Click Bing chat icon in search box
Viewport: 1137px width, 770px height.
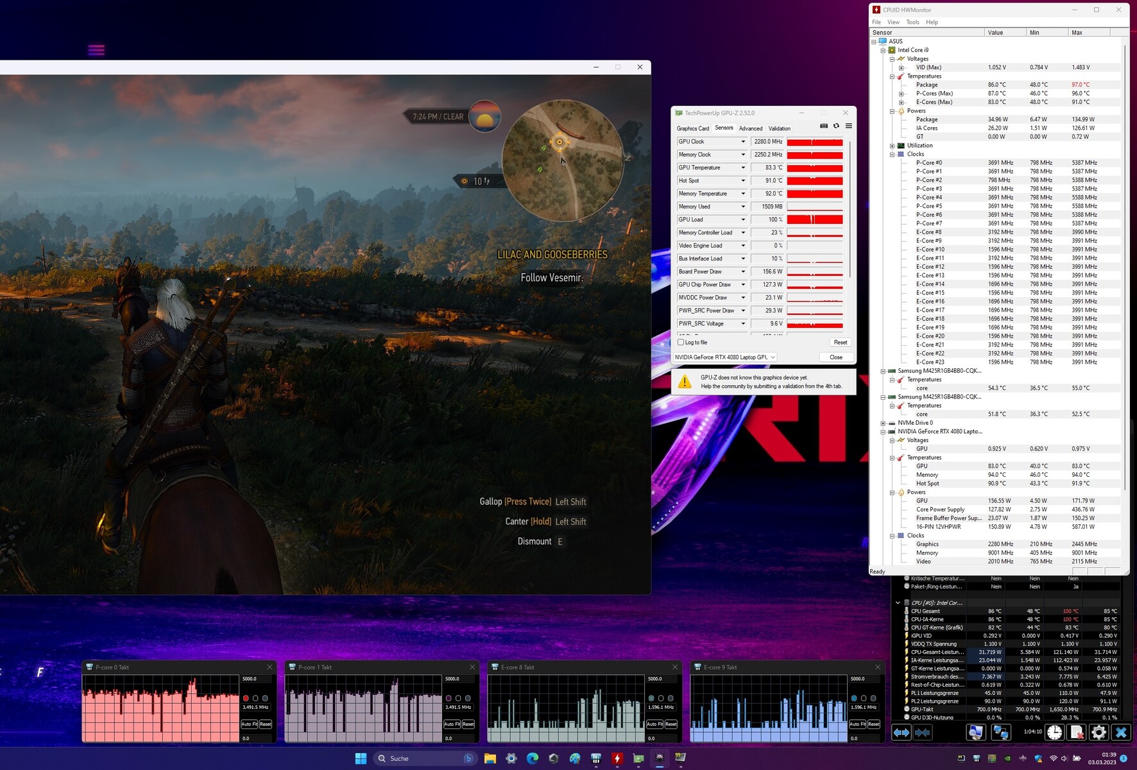click(x=468, y=758)
